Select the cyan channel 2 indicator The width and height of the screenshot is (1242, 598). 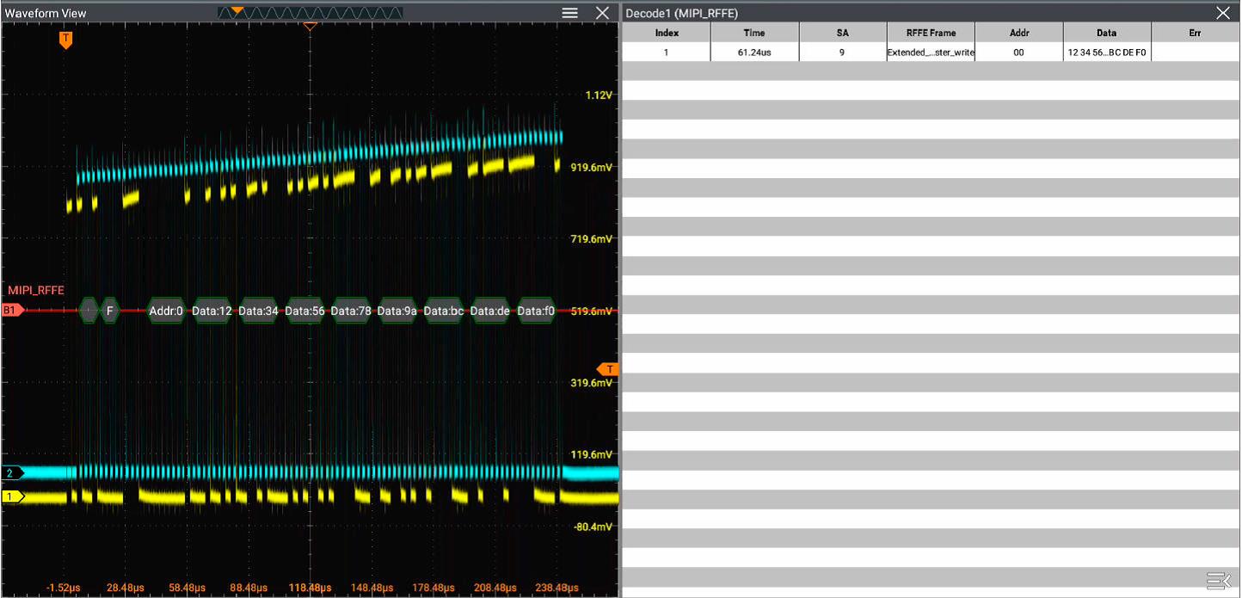(12, 473)
